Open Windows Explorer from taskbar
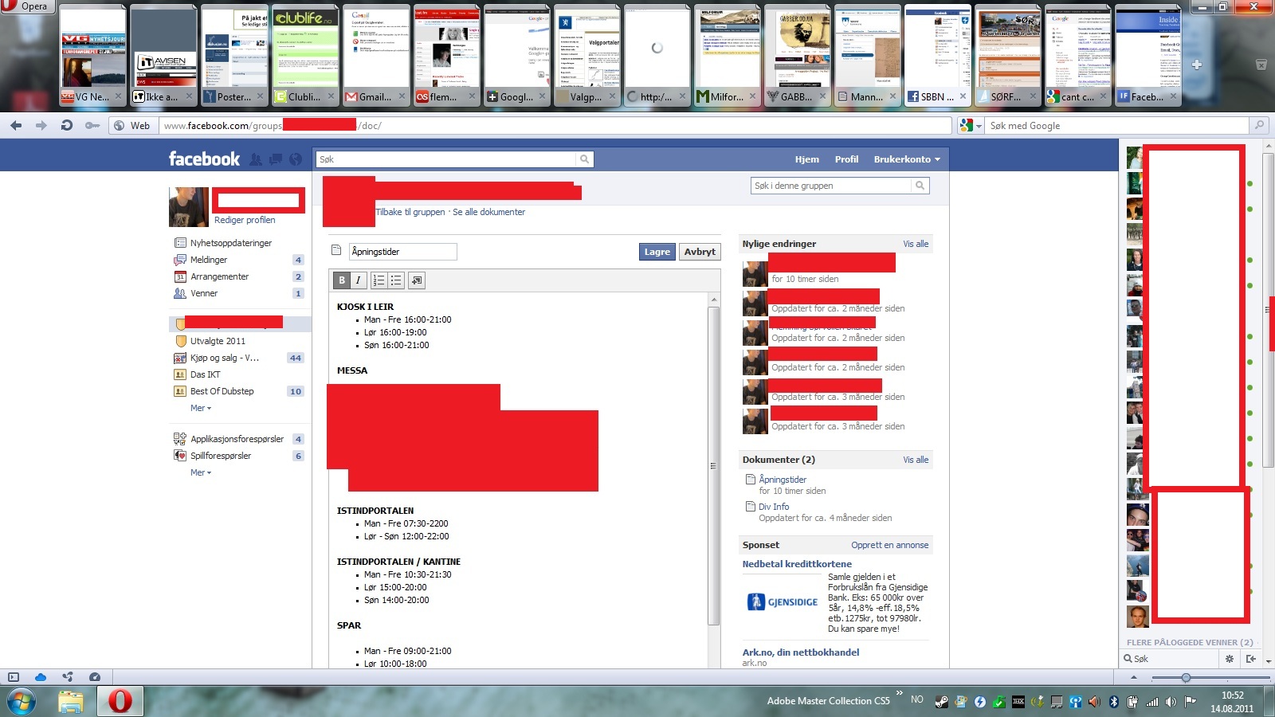This screenshot has width=1275, height=717. 71,701
